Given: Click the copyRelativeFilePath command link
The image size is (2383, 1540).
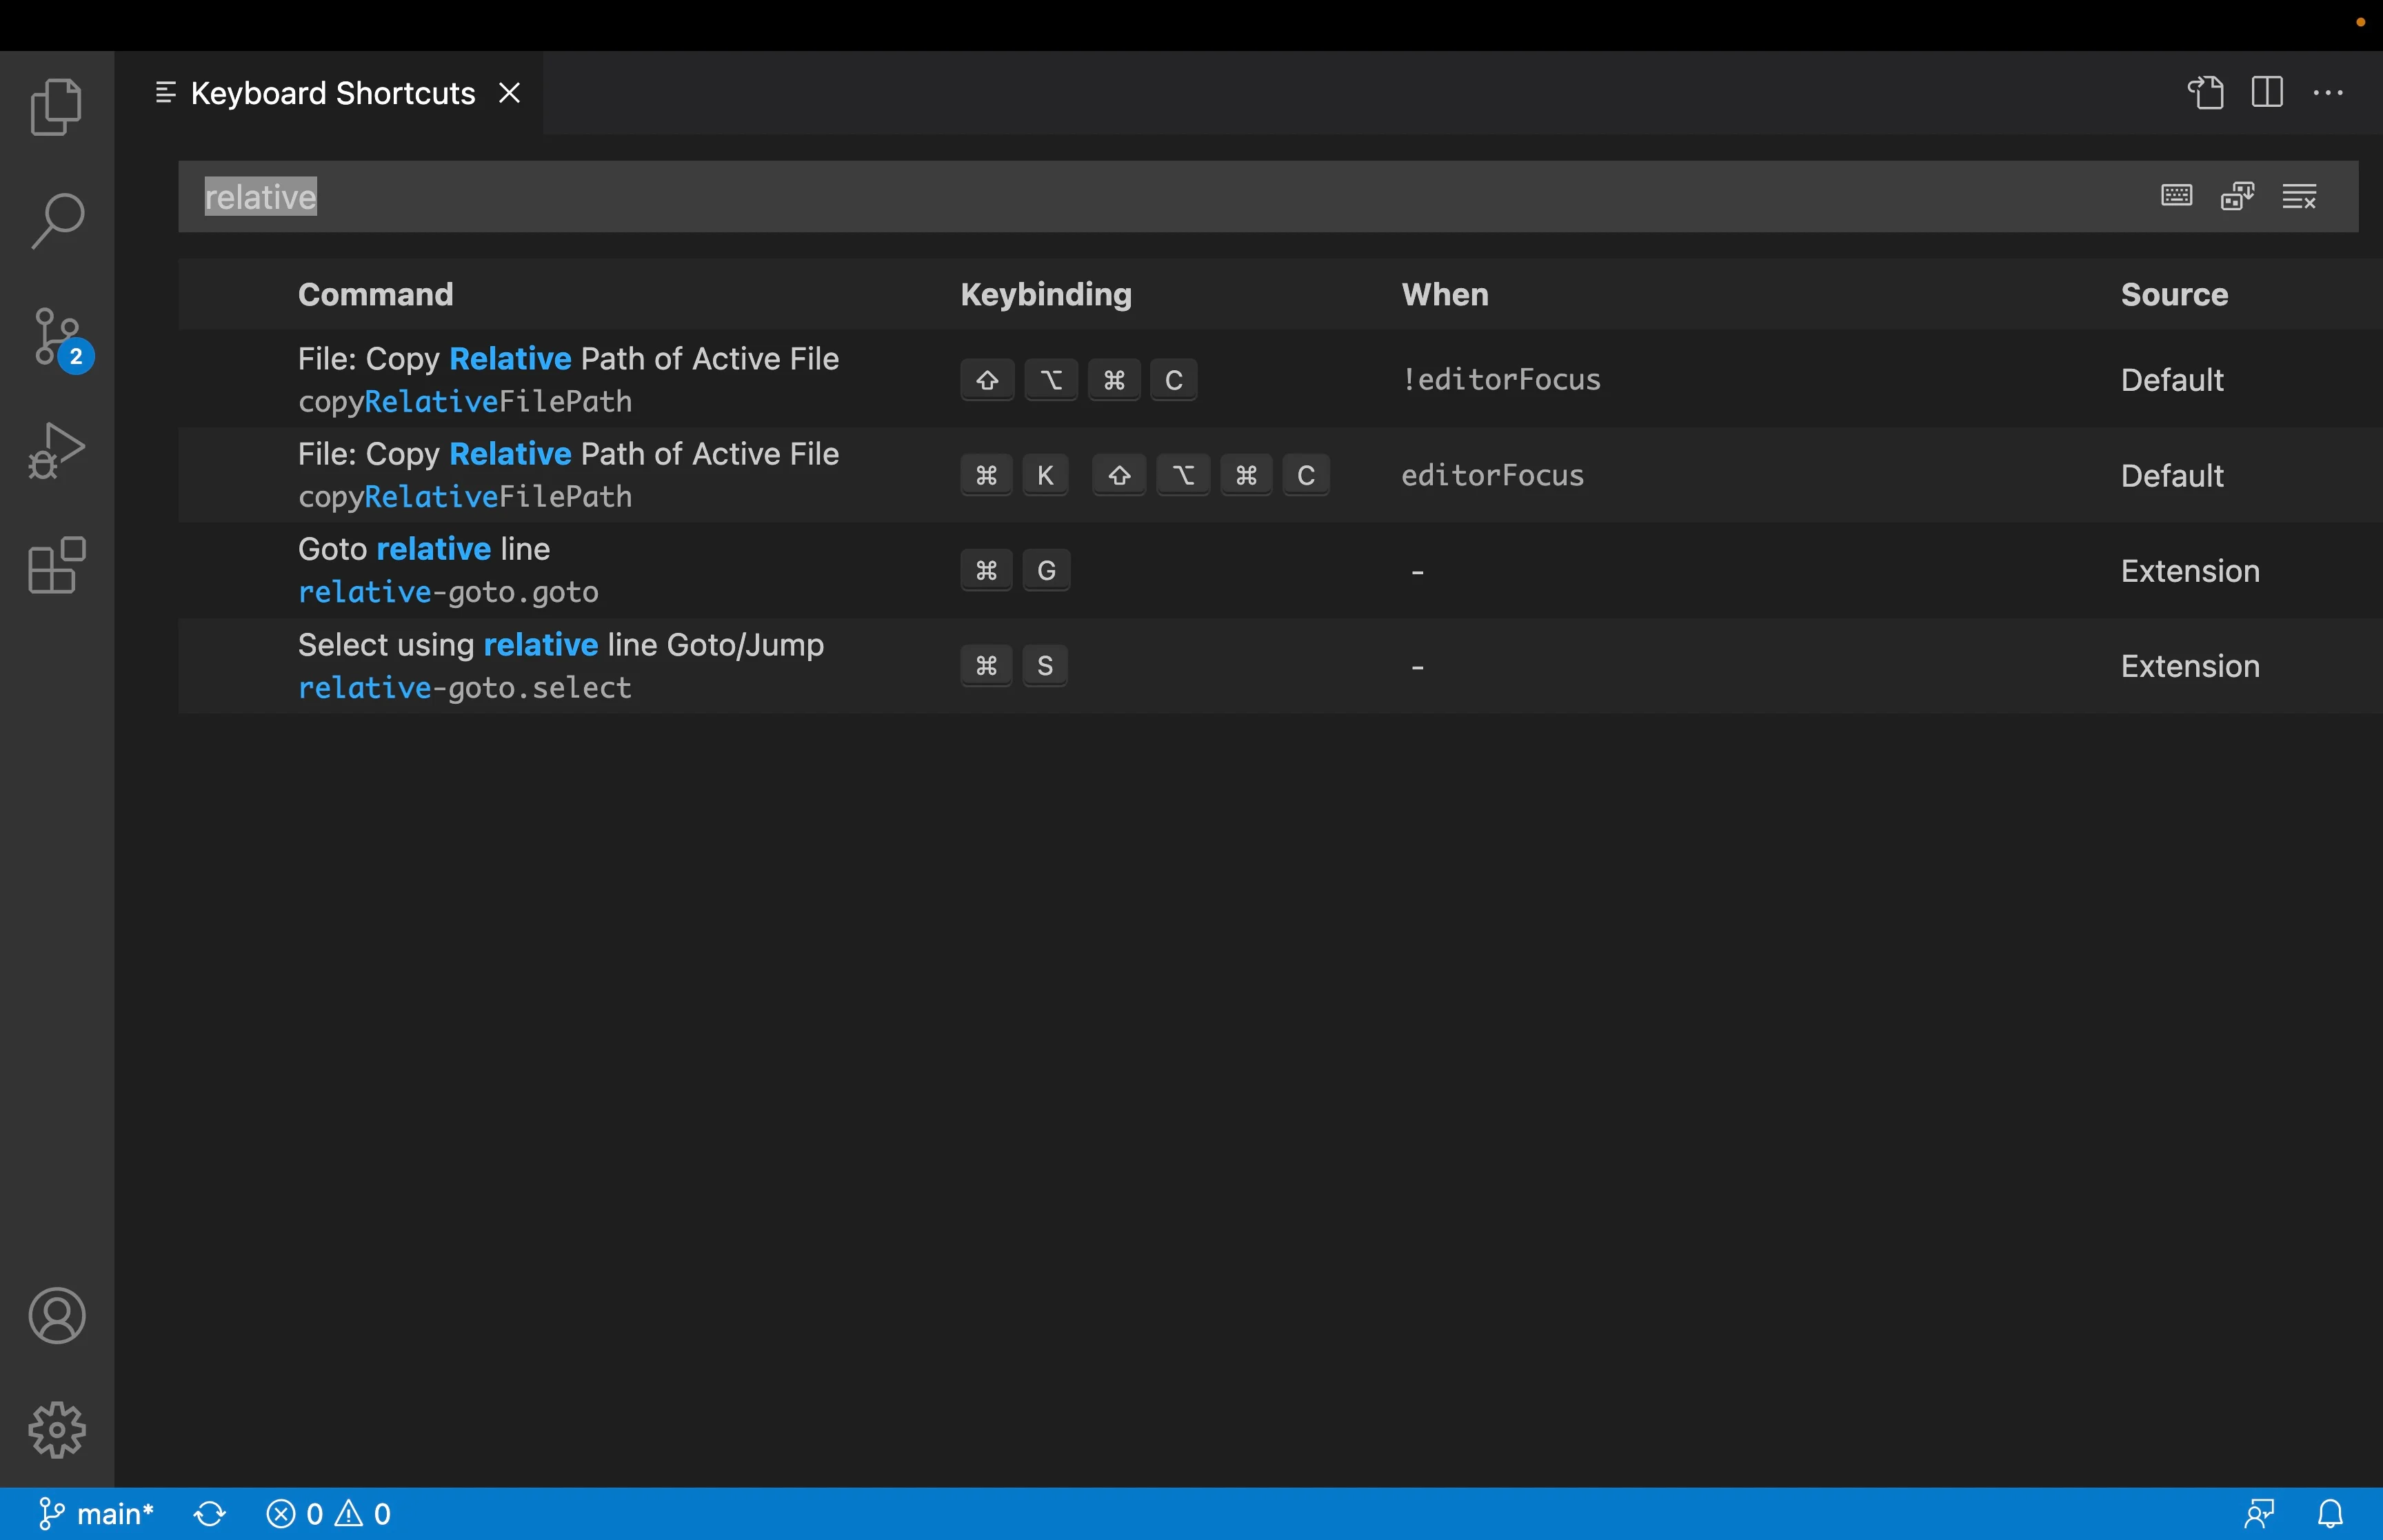Looking at the screenshot, I should click(x=464, y=401).
